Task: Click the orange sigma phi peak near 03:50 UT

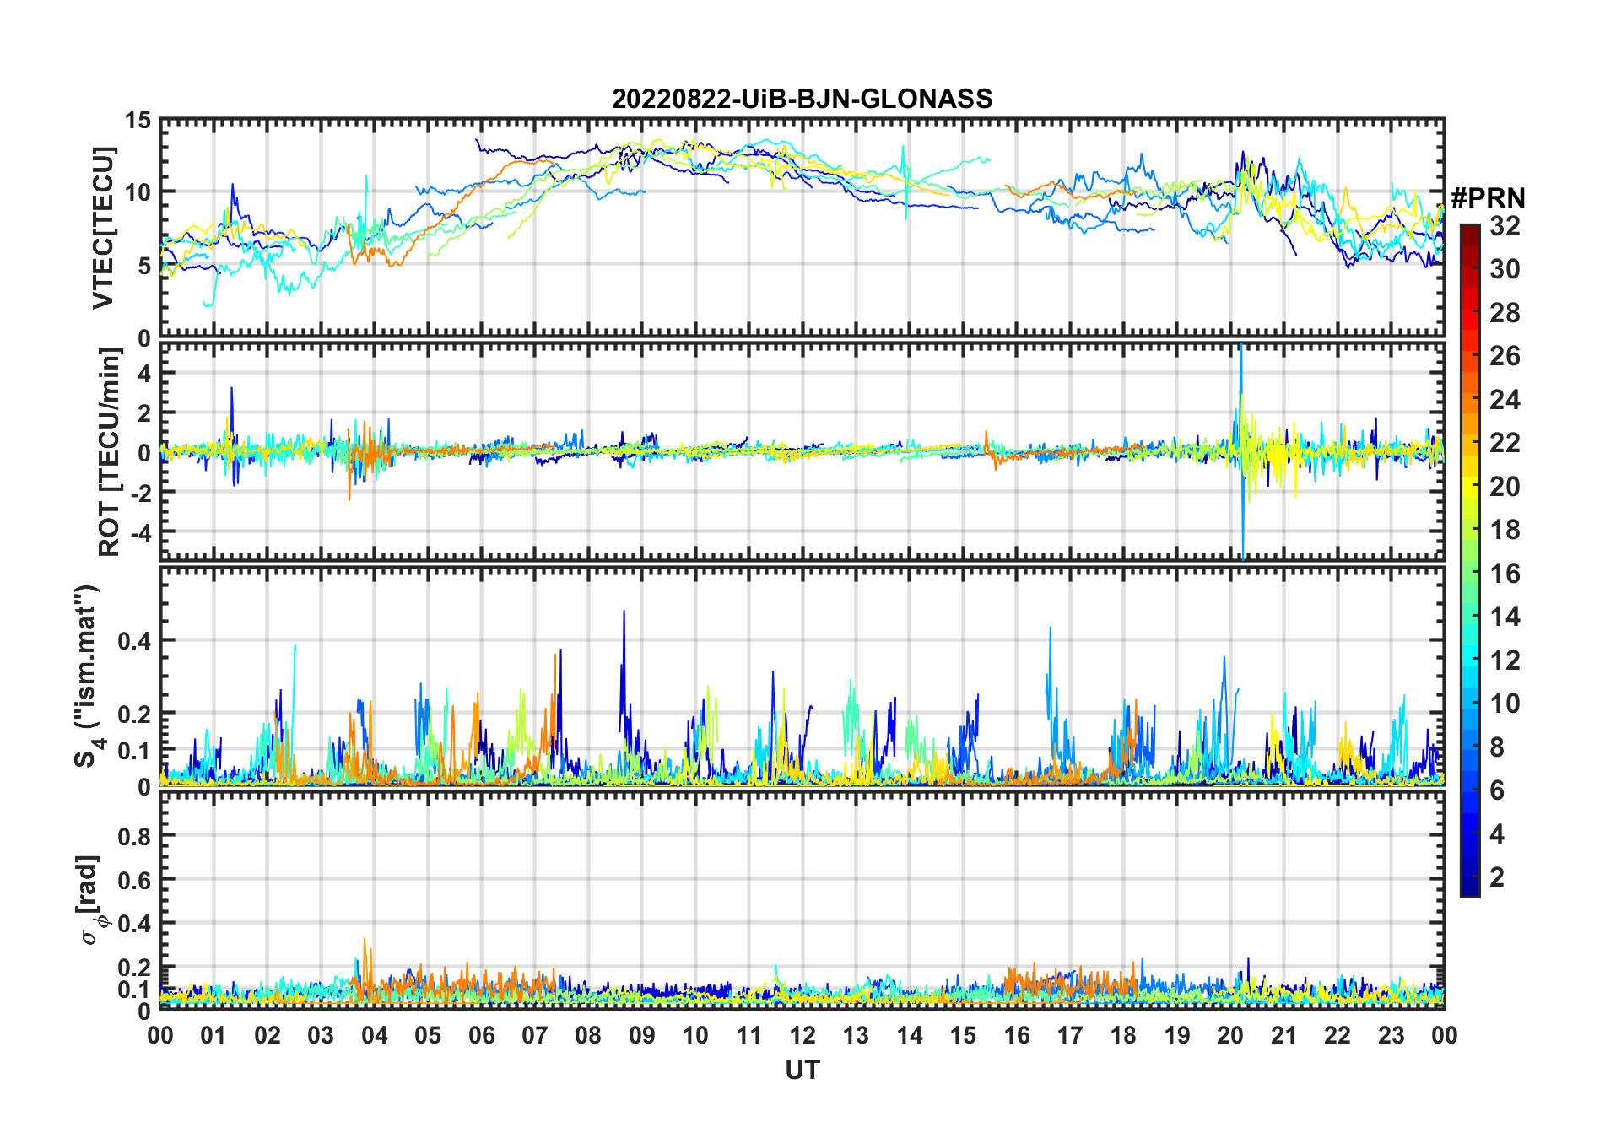Action: pyautogui.click(x=365, y=962)
